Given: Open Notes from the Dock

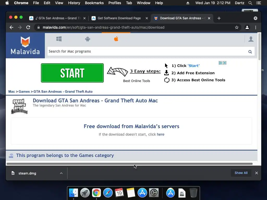Looking at the screenshot, I should pos(131,193).
